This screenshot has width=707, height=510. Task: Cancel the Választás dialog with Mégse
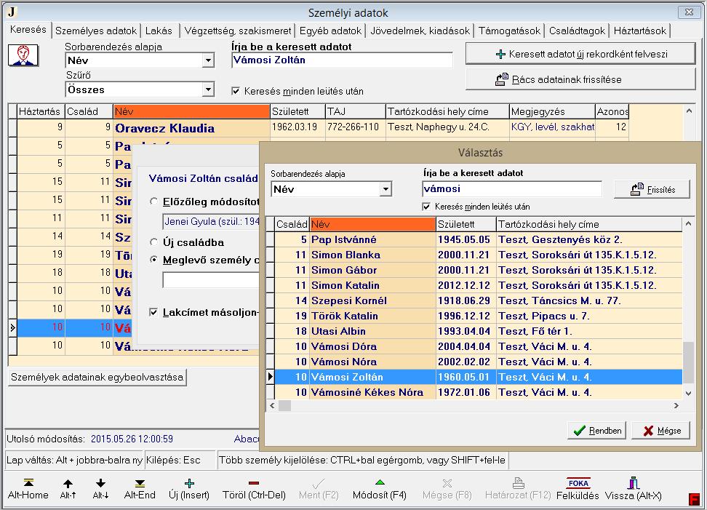[x=661, y=431]
